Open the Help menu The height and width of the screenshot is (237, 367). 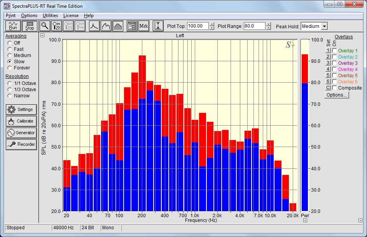coord(89,16)
